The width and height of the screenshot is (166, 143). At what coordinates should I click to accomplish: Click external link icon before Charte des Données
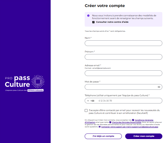pos(110,122)
